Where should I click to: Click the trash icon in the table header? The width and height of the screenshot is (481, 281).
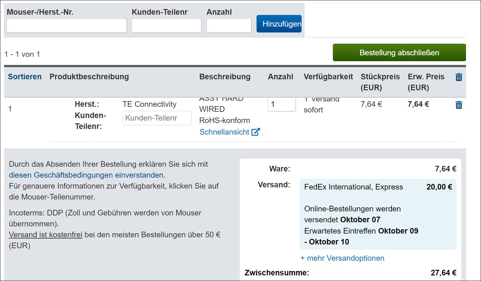[458, 77]
